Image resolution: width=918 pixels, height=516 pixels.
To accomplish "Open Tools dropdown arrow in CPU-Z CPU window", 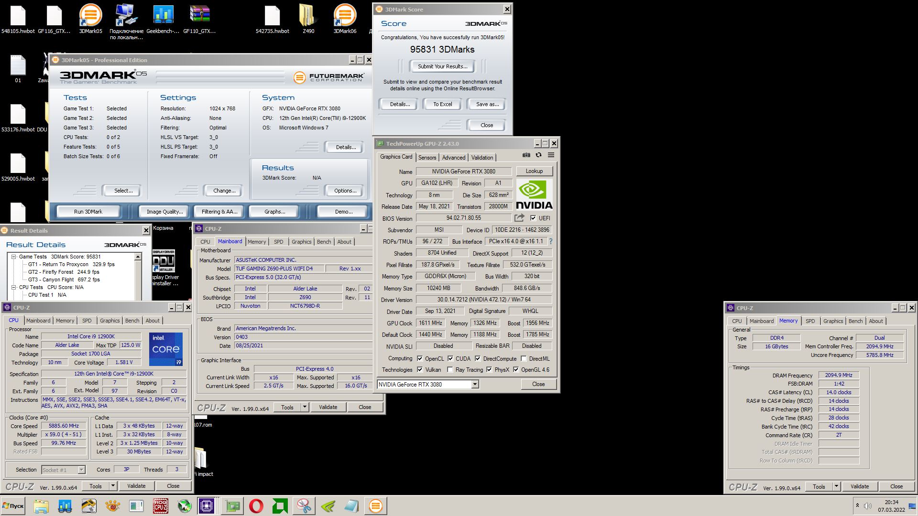I will [113, 486].
